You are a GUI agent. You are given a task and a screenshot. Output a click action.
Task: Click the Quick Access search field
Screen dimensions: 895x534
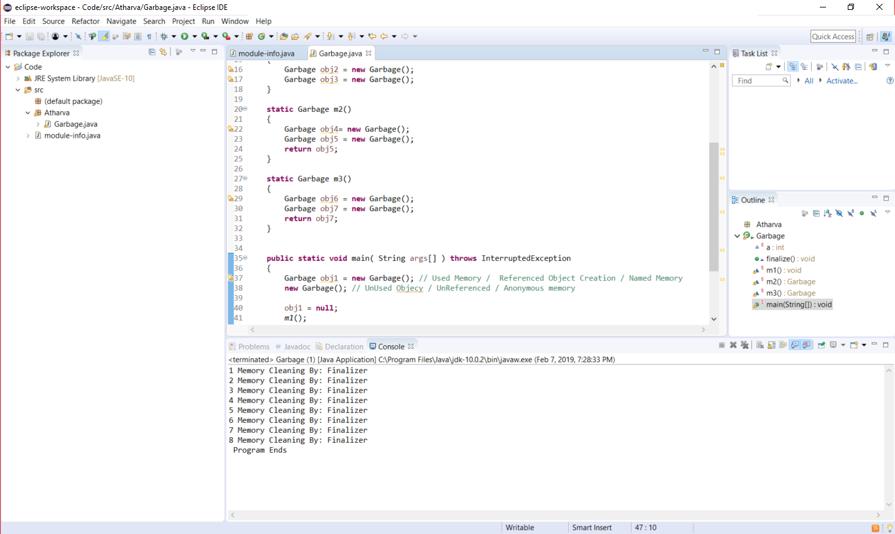pos(833,36)
